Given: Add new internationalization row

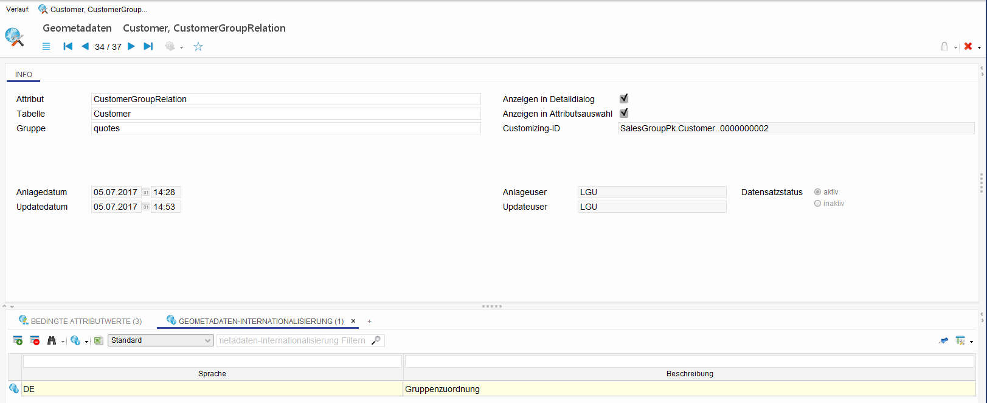Looking at the screenshot, I should tap(18, 340).
